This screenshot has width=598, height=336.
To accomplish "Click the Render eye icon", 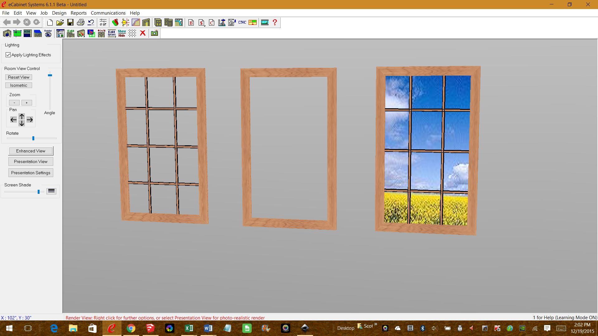I will (48, 33).
